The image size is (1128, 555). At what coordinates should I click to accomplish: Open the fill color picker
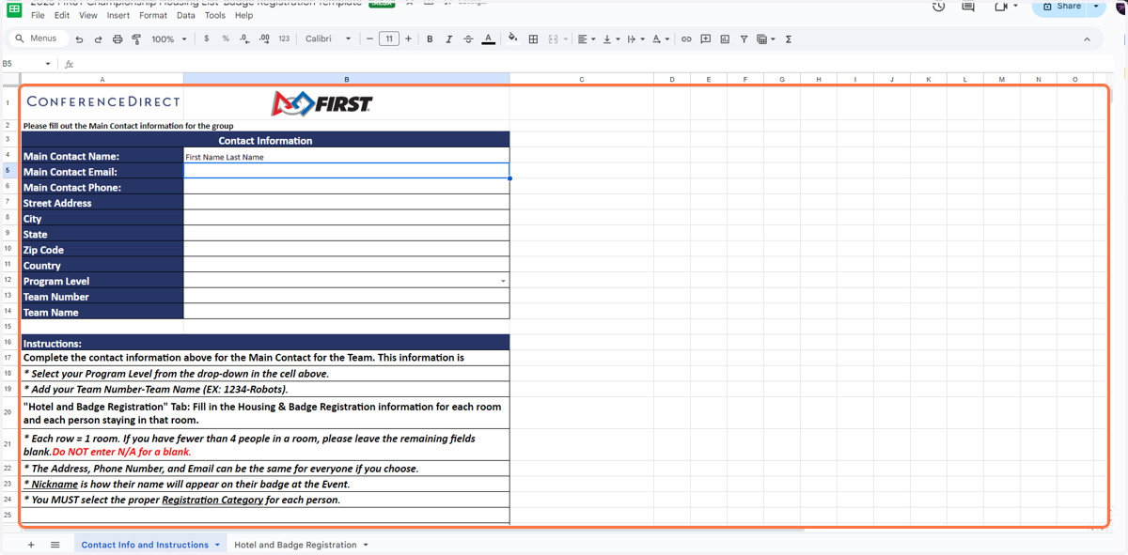(x=512, y=39)
